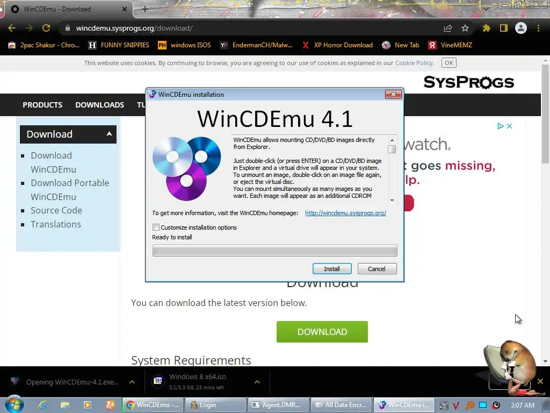Switch to All Data Encr... taskbar window
Viewport: 550px width, 413px height.
[x=341, y=405]
